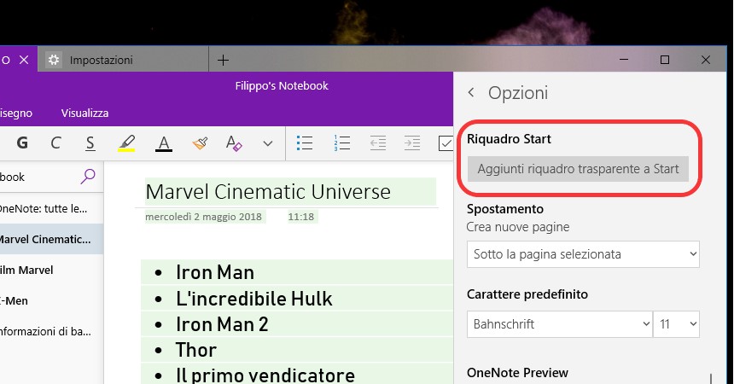Screen dimensions: 734x384
Task: Switch to the Impostazioni tab
Action: point(123,60)
